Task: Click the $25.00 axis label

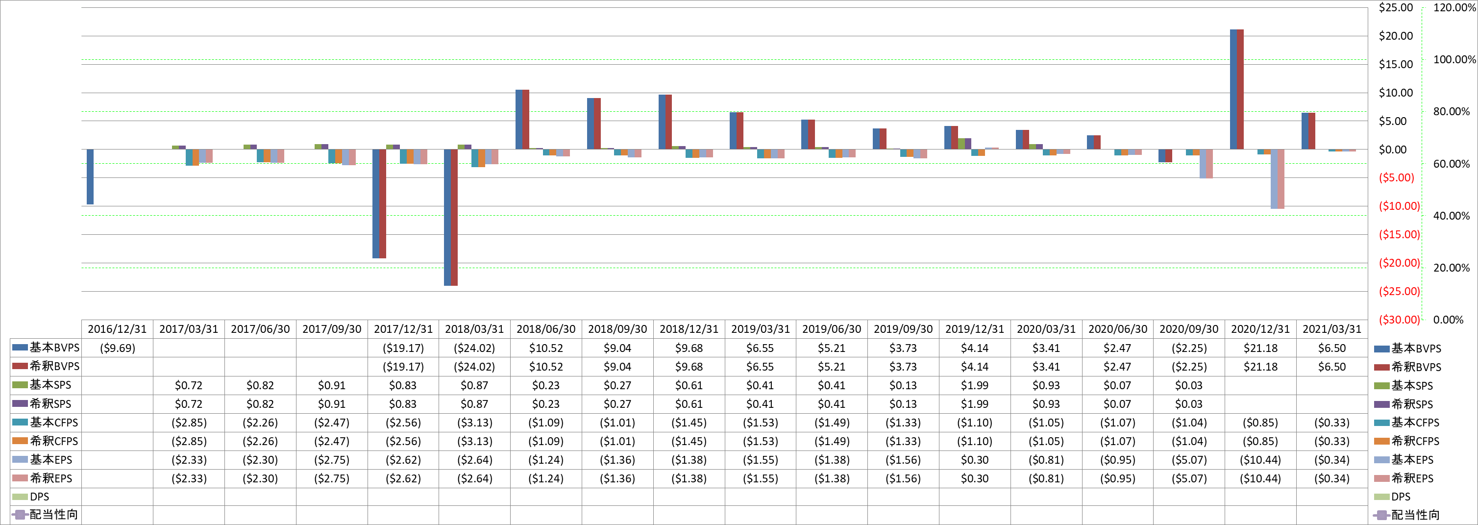Action: 1396,7
